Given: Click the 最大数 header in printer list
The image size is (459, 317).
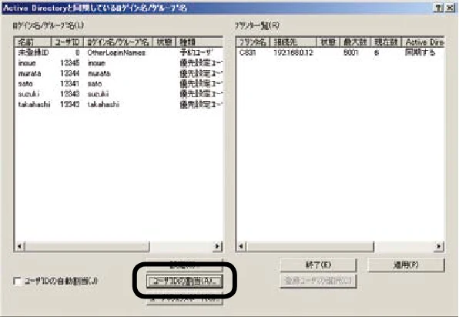Looking at the screenshot, I should pyautogui.click(x=355, y=42).
